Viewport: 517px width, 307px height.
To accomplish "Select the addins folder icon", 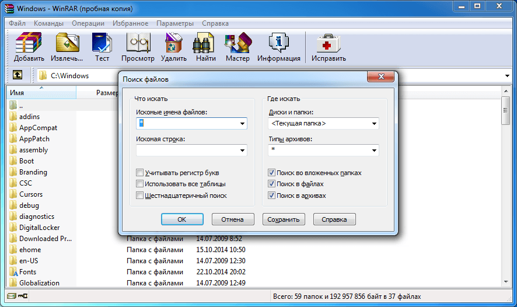I will [13, 116].
